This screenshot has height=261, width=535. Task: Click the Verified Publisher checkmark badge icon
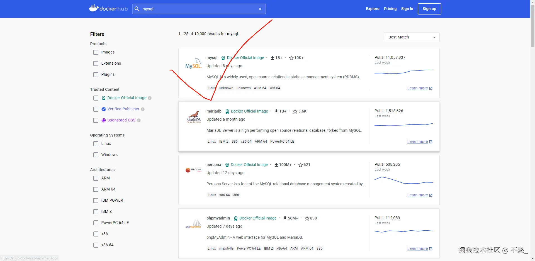(x=104, y=109)
